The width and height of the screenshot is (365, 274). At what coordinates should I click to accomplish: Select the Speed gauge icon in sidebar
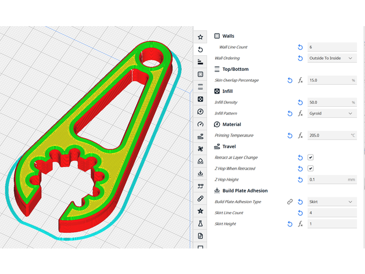201,124
